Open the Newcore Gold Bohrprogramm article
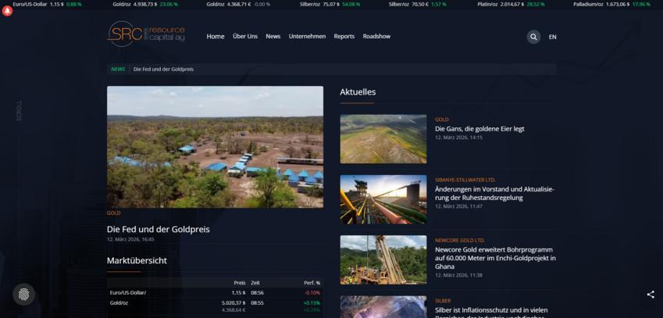This screenshot has width=663, height=318. pos(495,258)
